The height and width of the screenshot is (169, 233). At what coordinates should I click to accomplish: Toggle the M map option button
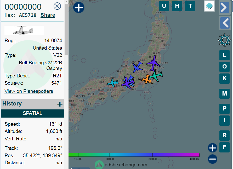(x=225, y=94)
